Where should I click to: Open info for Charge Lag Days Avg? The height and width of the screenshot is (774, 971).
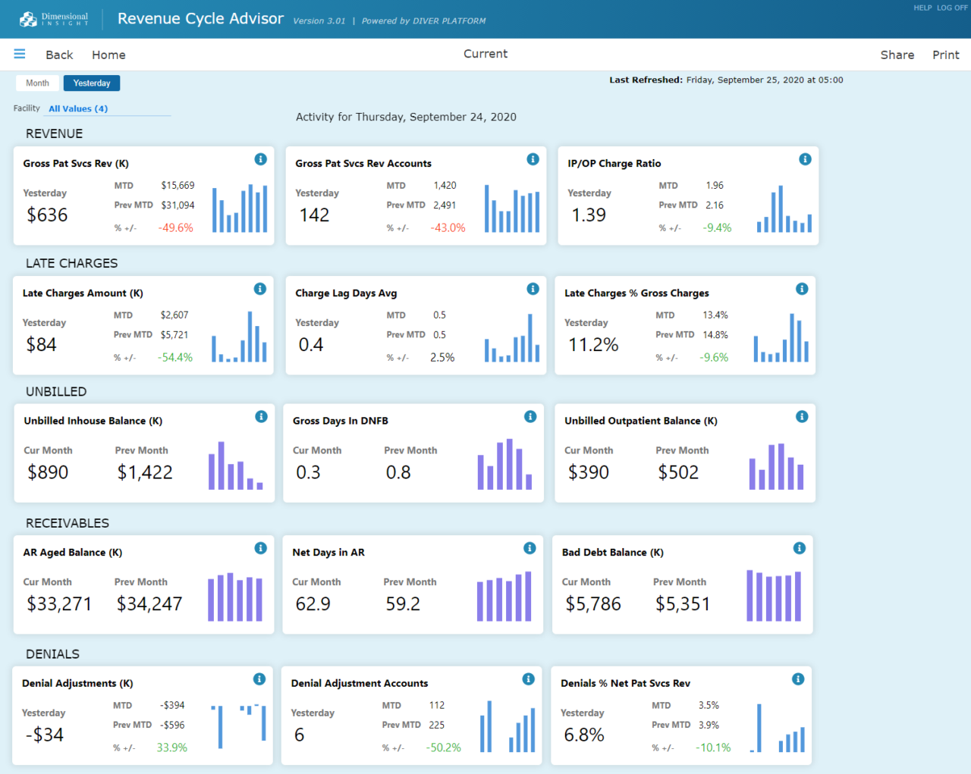533,289
